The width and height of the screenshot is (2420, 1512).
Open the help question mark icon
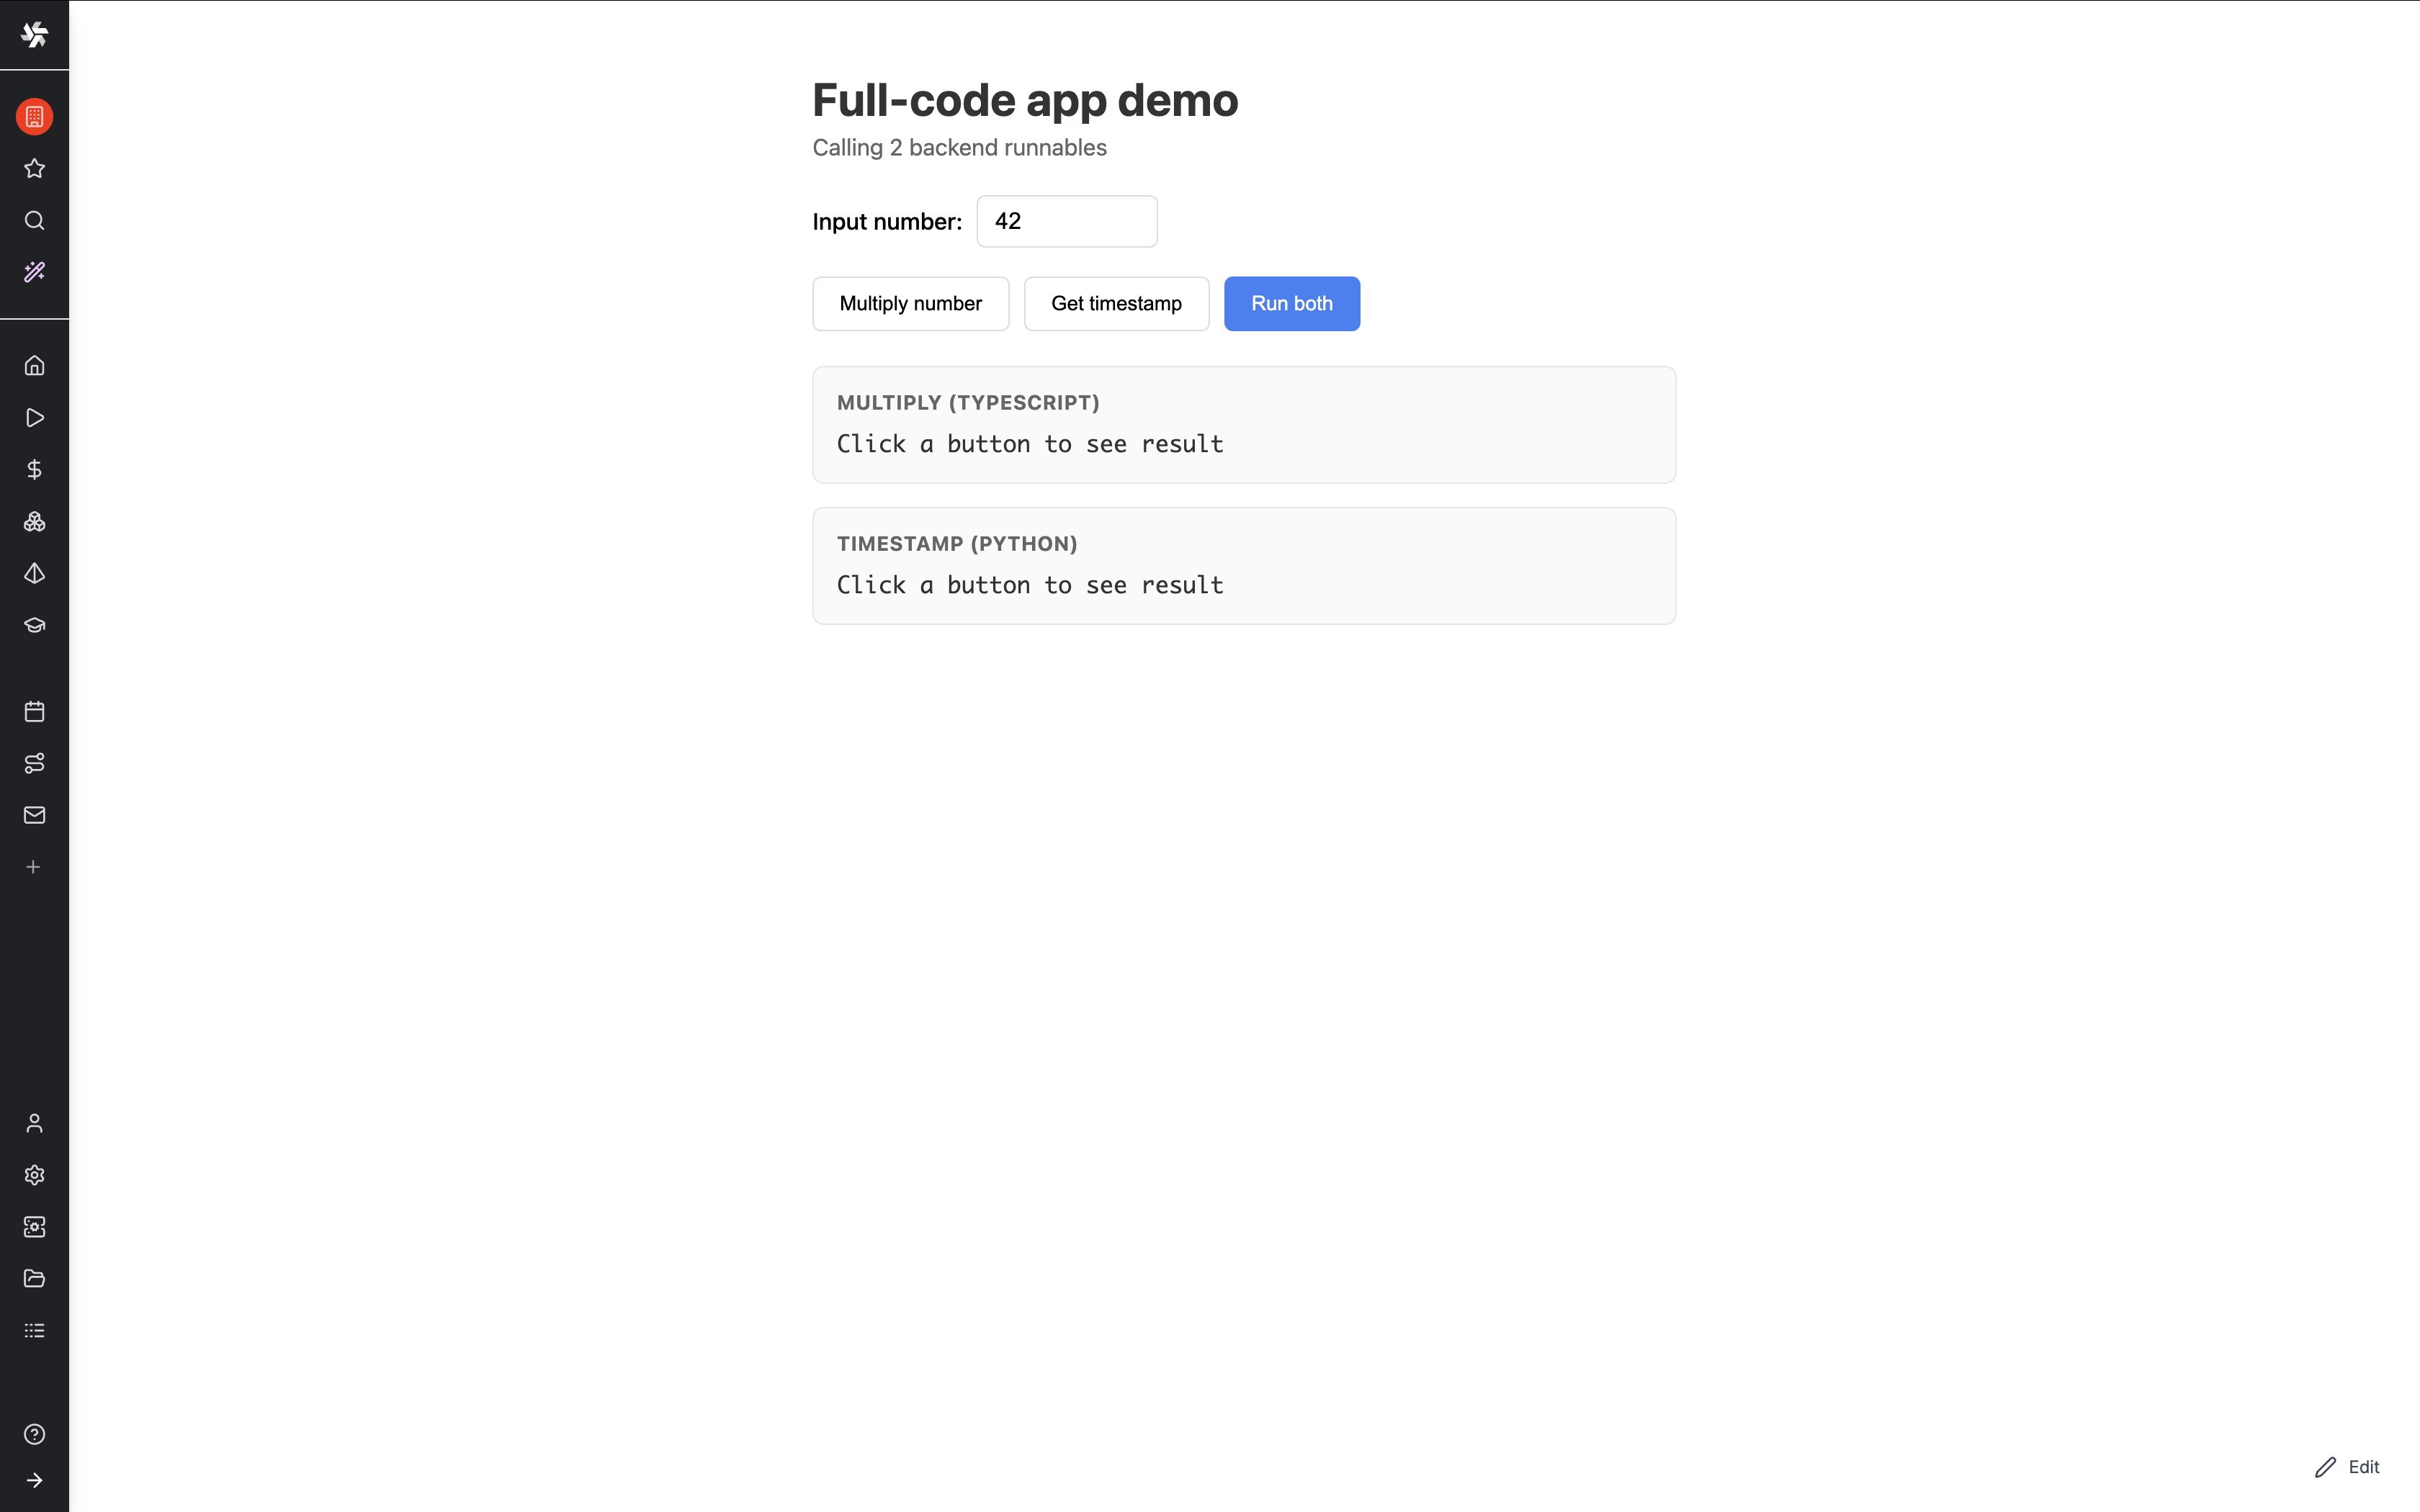point(35,1434)
